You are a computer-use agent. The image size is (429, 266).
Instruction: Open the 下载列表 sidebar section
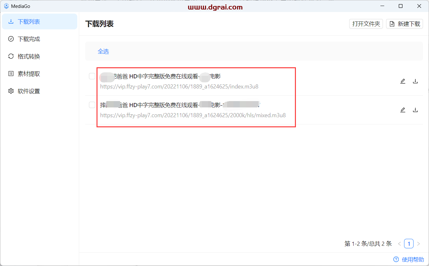39,21
